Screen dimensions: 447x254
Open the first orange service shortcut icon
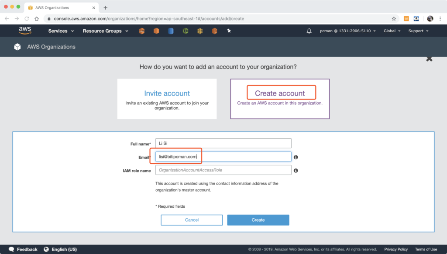pos(142,31)
